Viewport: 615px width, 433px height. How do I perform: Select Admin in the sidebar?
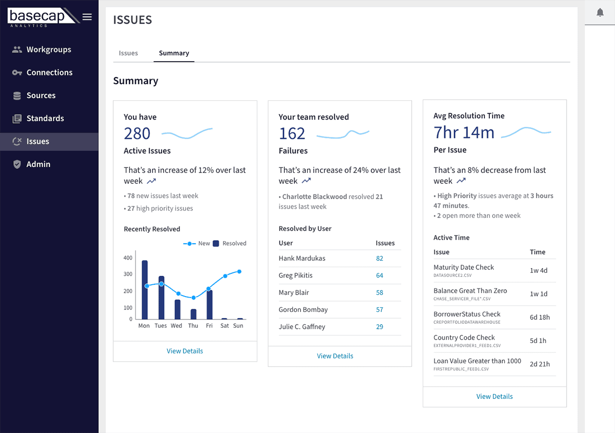click(49, 164)
